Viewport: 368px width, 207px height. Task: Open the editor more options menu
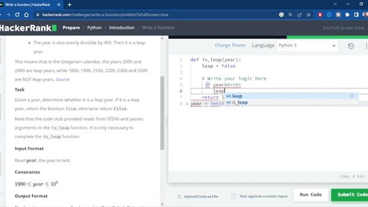pos(366,46)
